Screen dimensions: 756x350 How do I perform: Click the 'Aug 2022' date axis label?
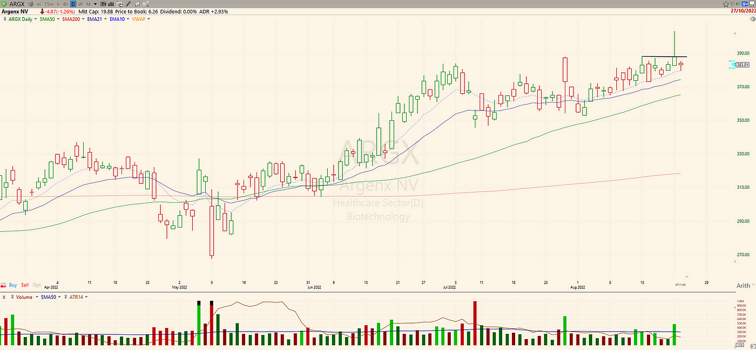(x=577, y=287)
